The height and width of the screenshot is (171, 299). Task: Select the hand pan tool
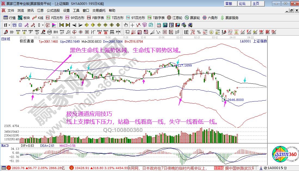[126, 25]
